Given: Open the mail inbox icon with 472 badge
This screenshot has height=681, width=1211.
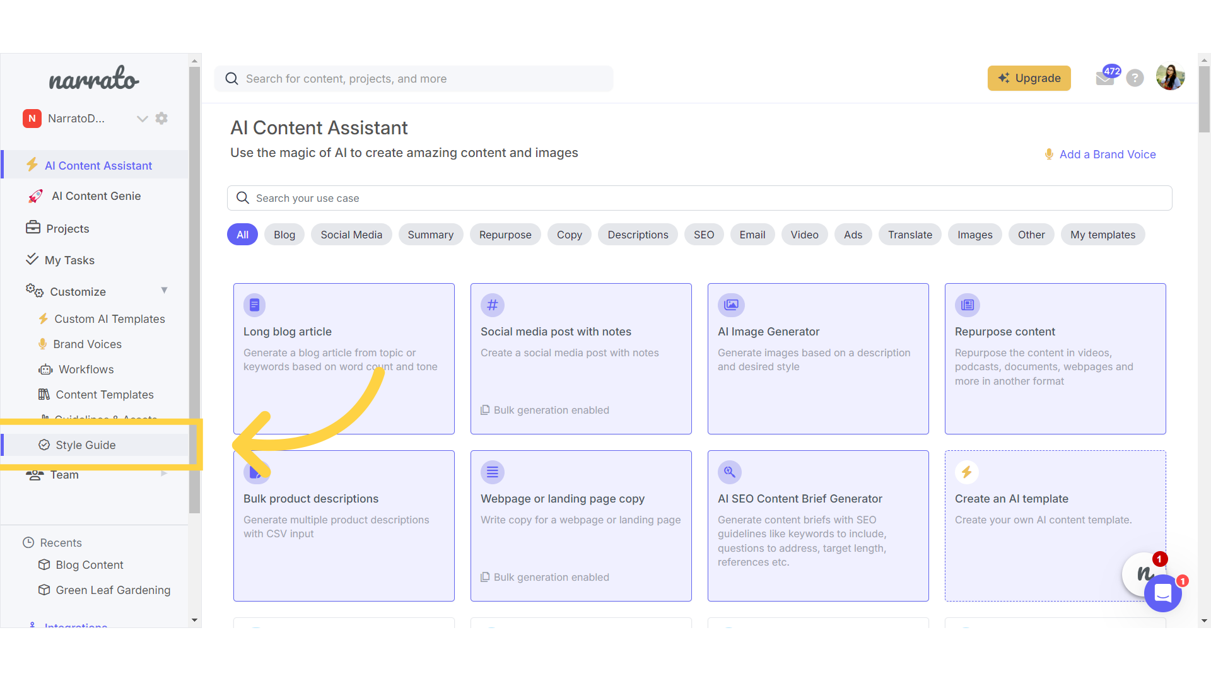Looking at the screenshot, I should point(1104,79).
